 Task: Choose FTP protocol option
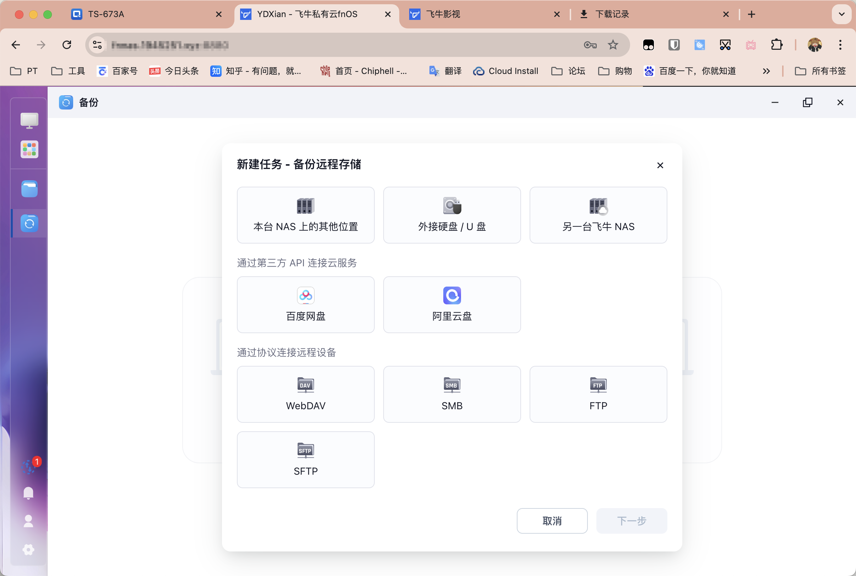pos(598,395)
